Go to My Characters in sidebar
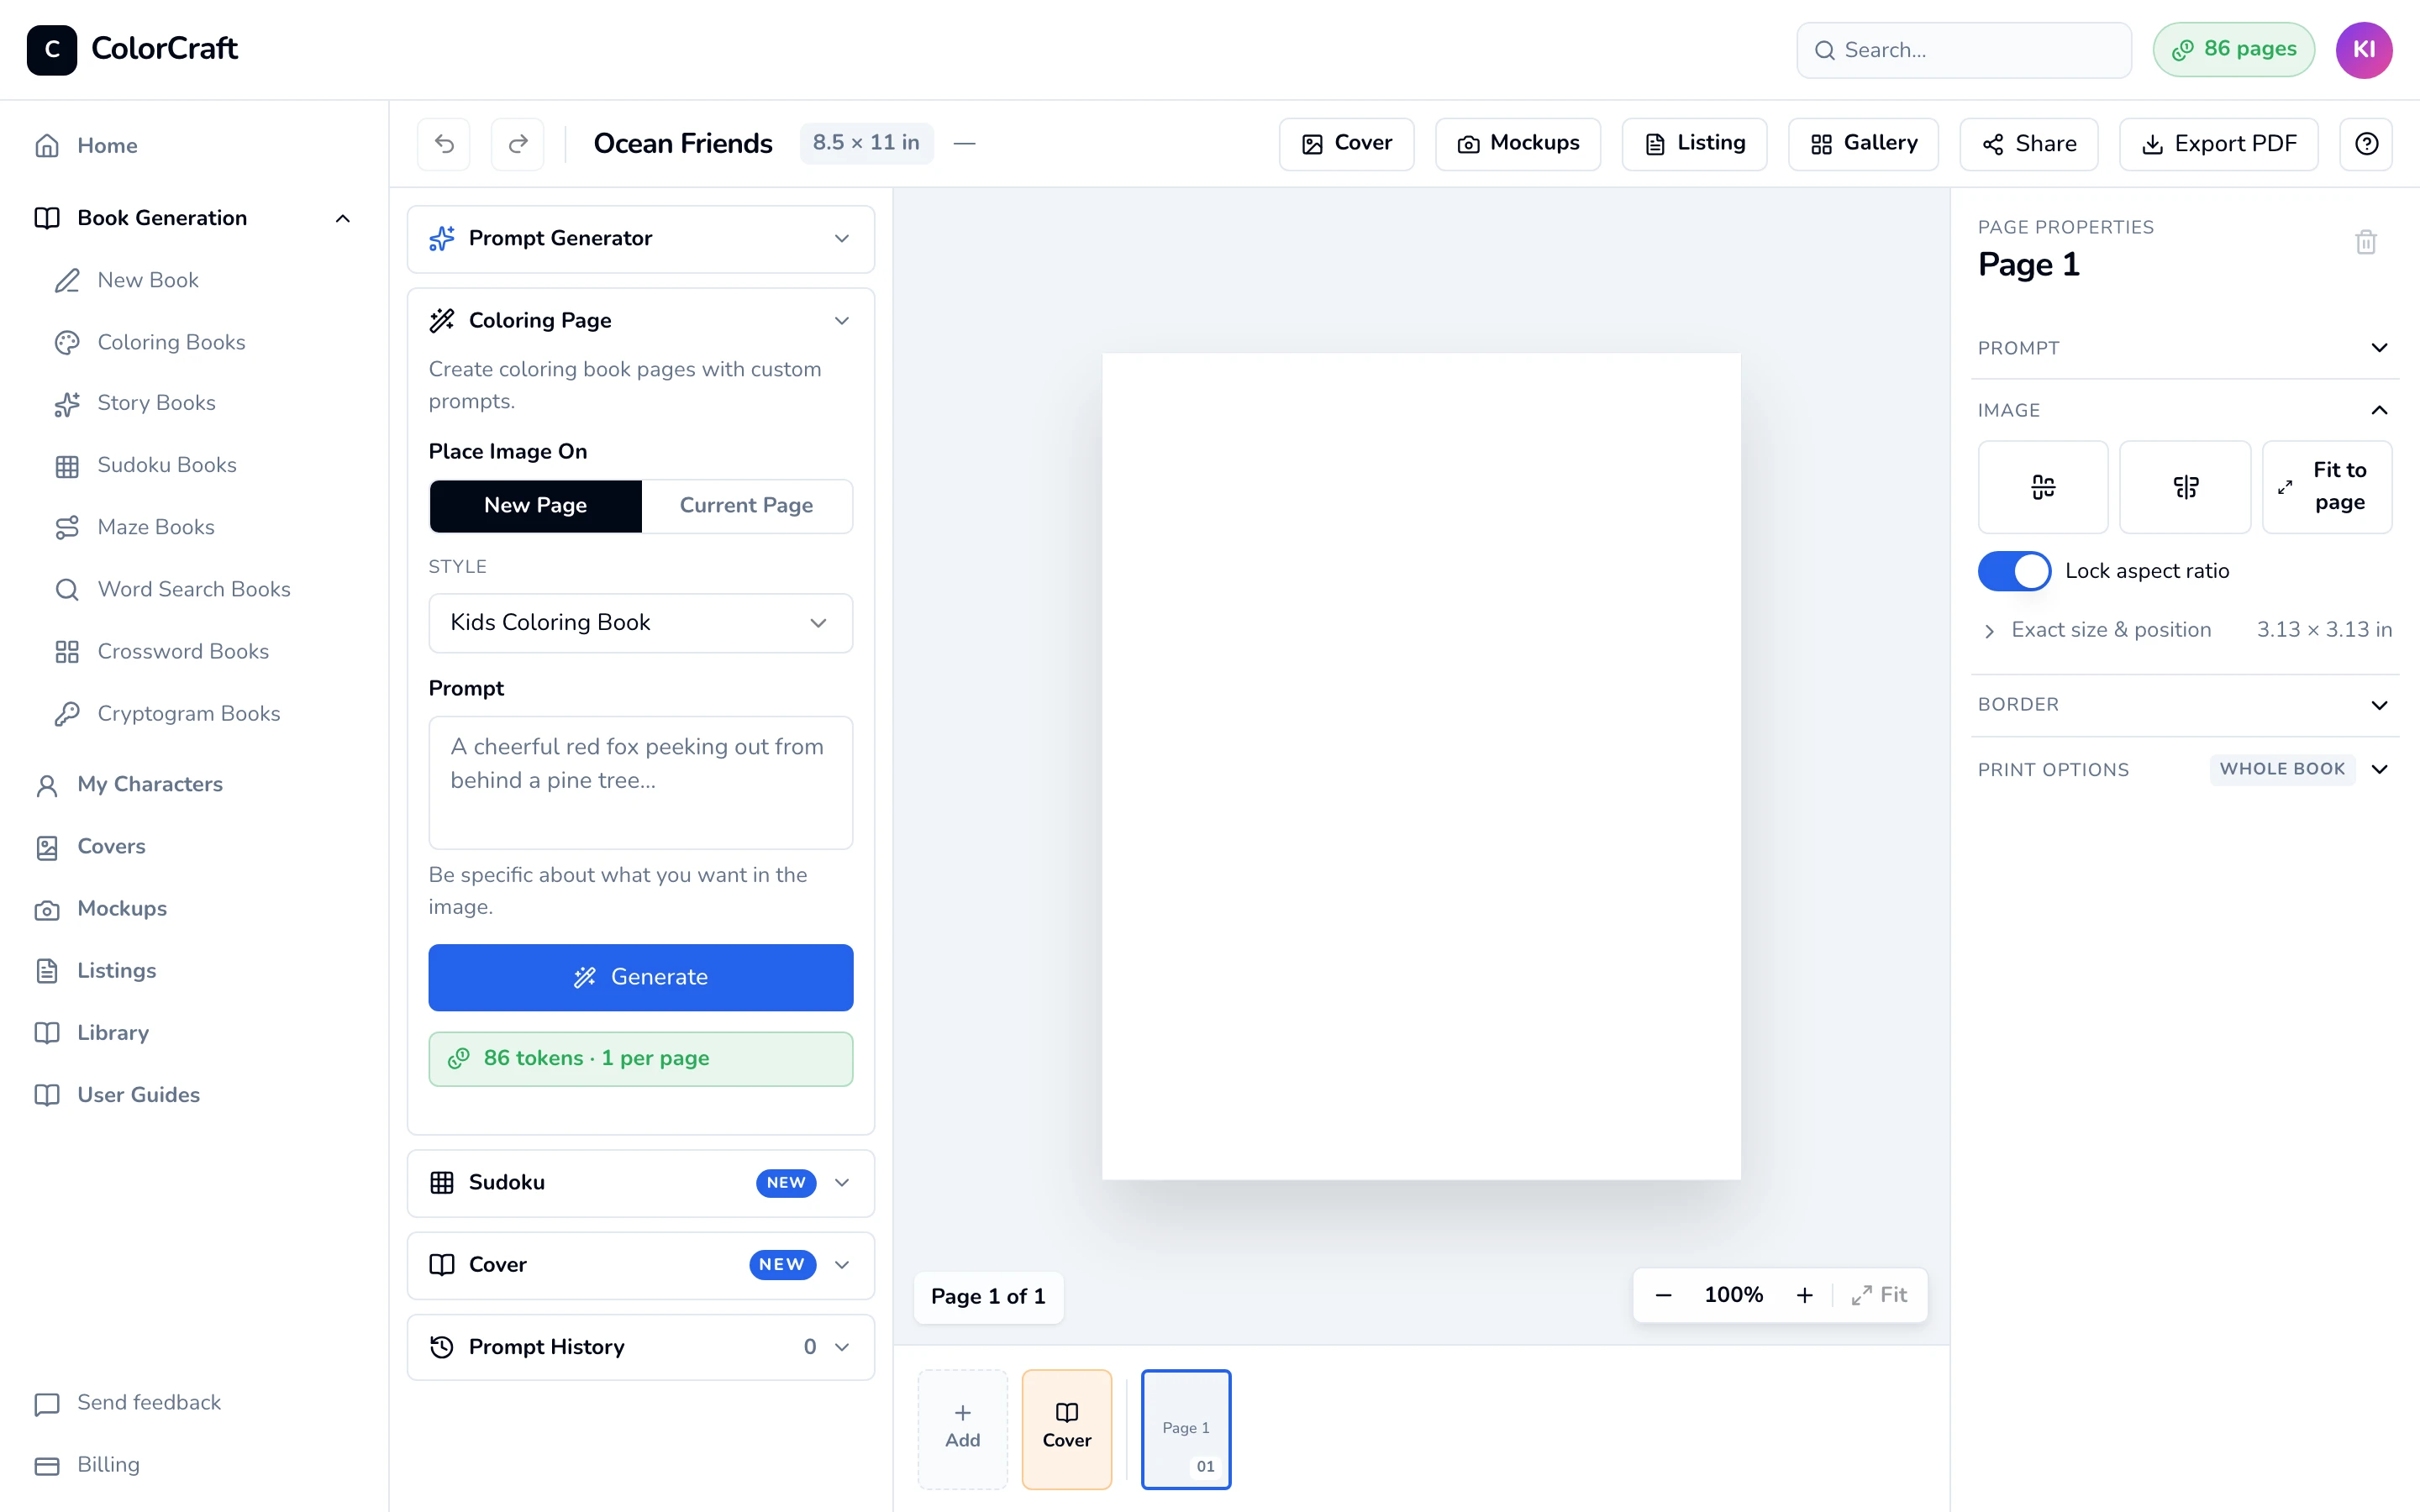The image size is (2420, 1512). point(150,784)
